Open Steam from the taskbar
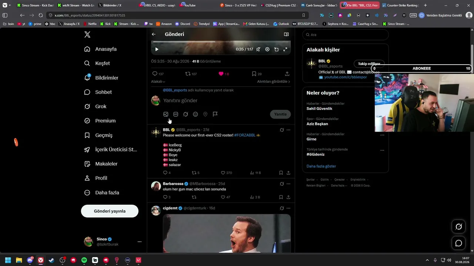Viewport: 474px width, 266px height. coord(51,260)
